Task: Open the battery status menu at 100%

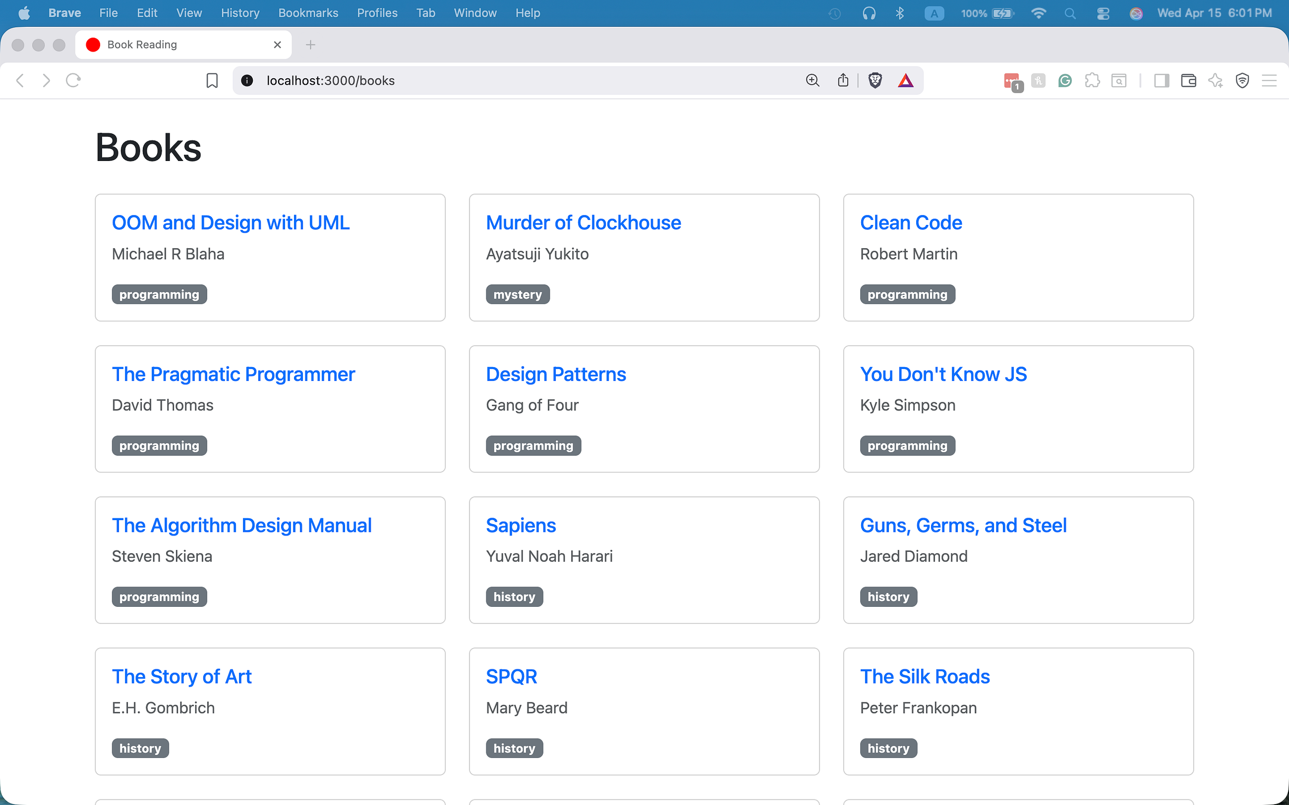Action: pos(987,13)
